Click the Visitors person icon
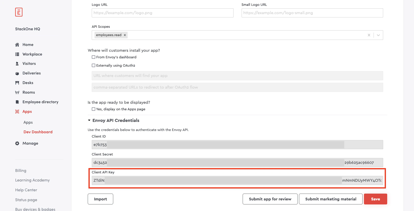 17,64
